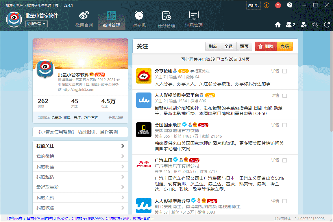The image size is (333, 222).
Task: Tick the checkbox for 分享按钮
Action: click(284, 71)
